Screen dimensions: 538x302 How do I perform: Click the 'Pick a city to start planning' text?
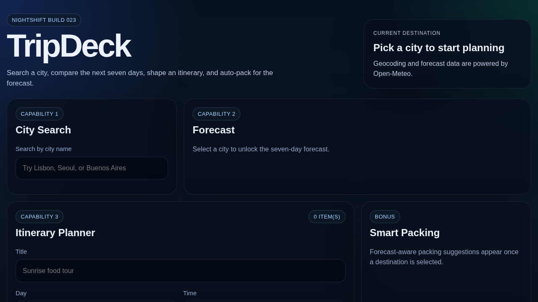439,47
